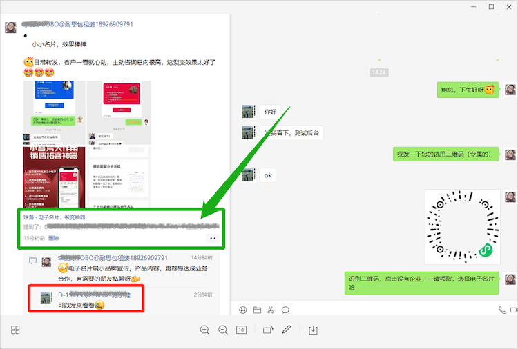Select the 识别二维码 instruction message bubble
Screen dimensions: 518x349
tap(421, 283)
